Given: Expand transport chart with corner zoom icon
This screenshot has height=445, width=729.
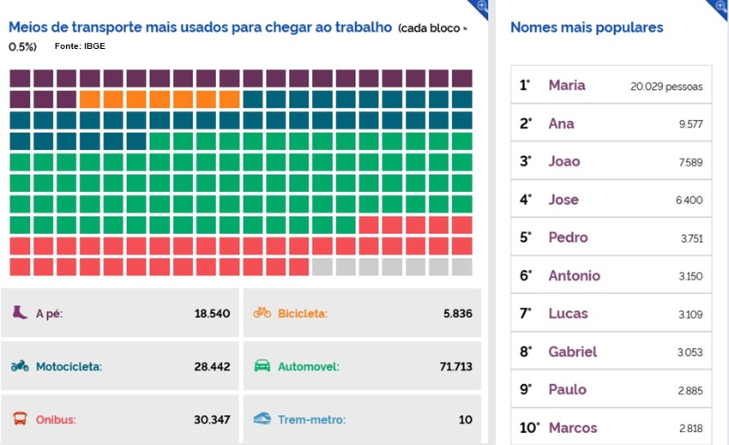Looking at the screenshot, I should (481, 6).
